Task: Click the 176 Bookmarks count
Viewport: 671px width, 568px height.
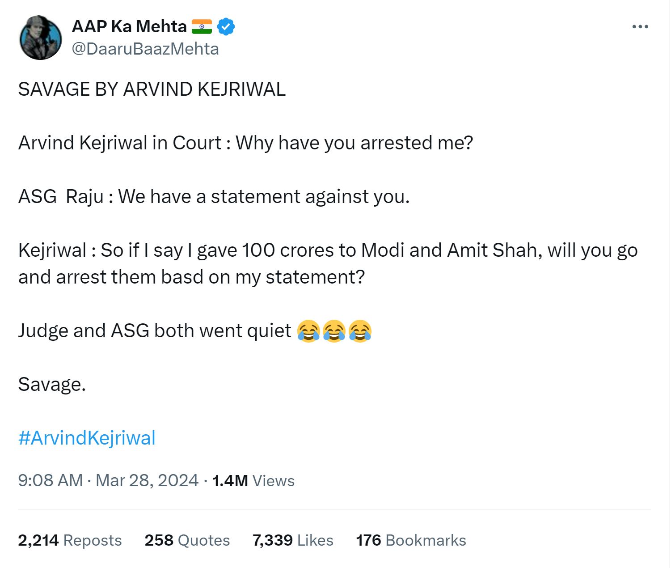Action: (411, 540)
